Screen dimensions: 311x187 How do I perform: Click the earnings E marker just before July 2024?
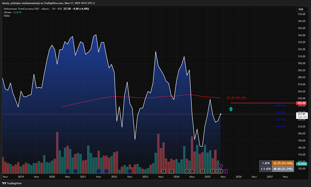[x=187, y=171]
